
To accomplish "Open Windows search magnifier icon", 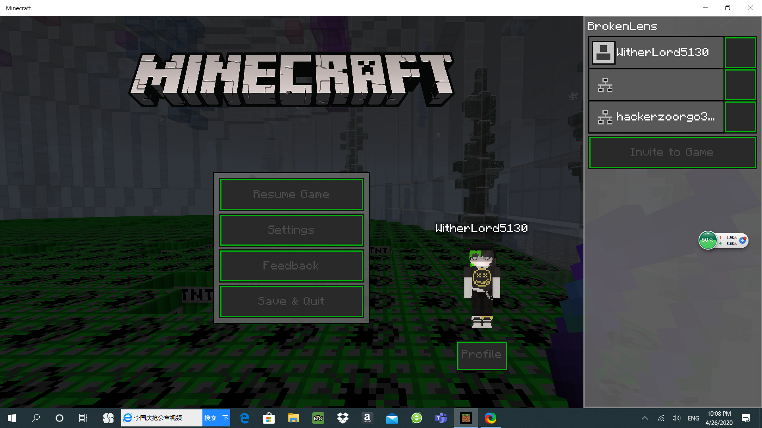I will [x=36, y=418].
